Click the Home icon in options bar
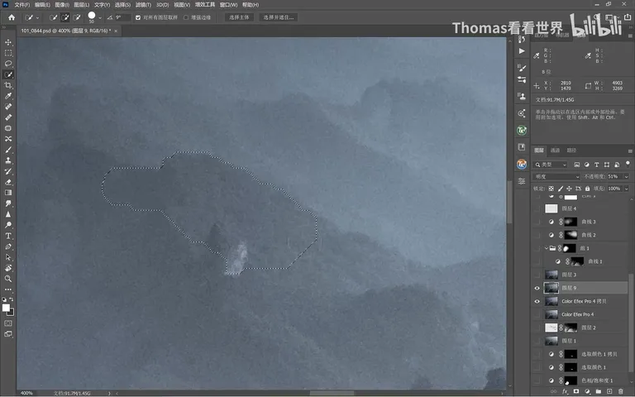 [12, 17]
